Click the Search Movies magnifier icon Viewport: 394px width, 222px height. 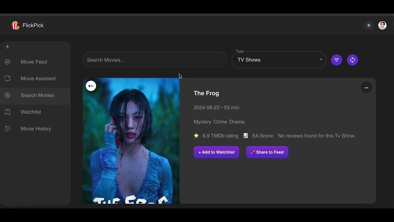pyautogui.click(x=7, y=95)
